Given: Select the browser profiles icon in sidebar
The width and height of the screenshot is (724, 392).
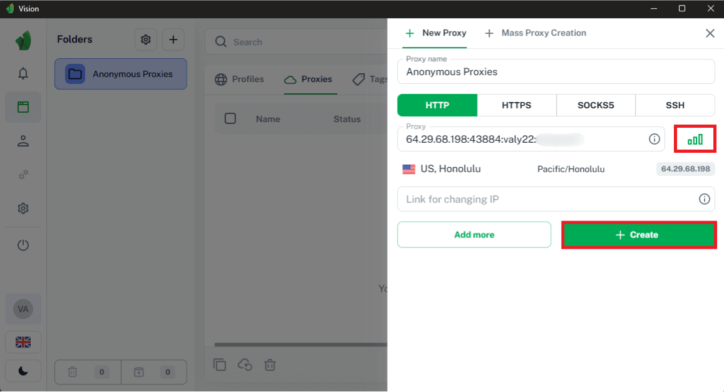Looking at the screenshot, I should [23, 107].
